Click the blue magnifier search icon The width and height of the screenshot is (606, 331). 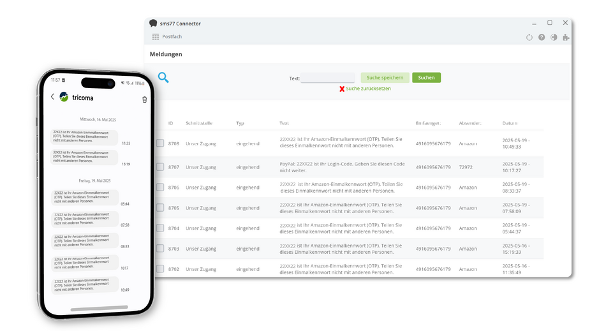[x=163, y=78]
